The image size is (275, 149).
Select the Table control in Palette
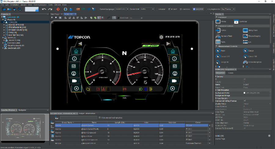coord(220,42)
